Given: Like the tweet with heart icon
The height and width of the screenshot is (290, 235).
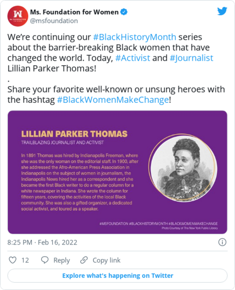Looking at the screenshot, I should tap(13, 260).
